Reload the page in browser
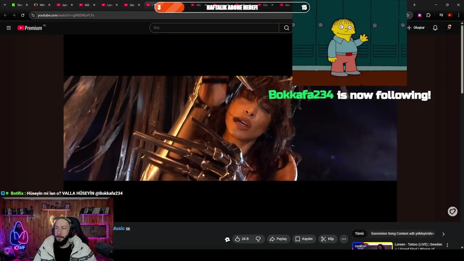The width and height of the screenshot is (464, 261). [22, 15]
